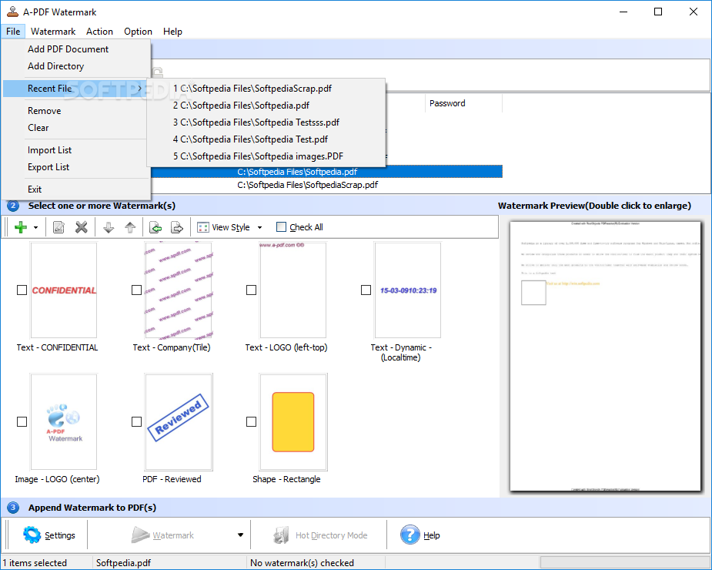Check the Text - CONFIDENTIAL watermark box

click(x=22, y=290)
